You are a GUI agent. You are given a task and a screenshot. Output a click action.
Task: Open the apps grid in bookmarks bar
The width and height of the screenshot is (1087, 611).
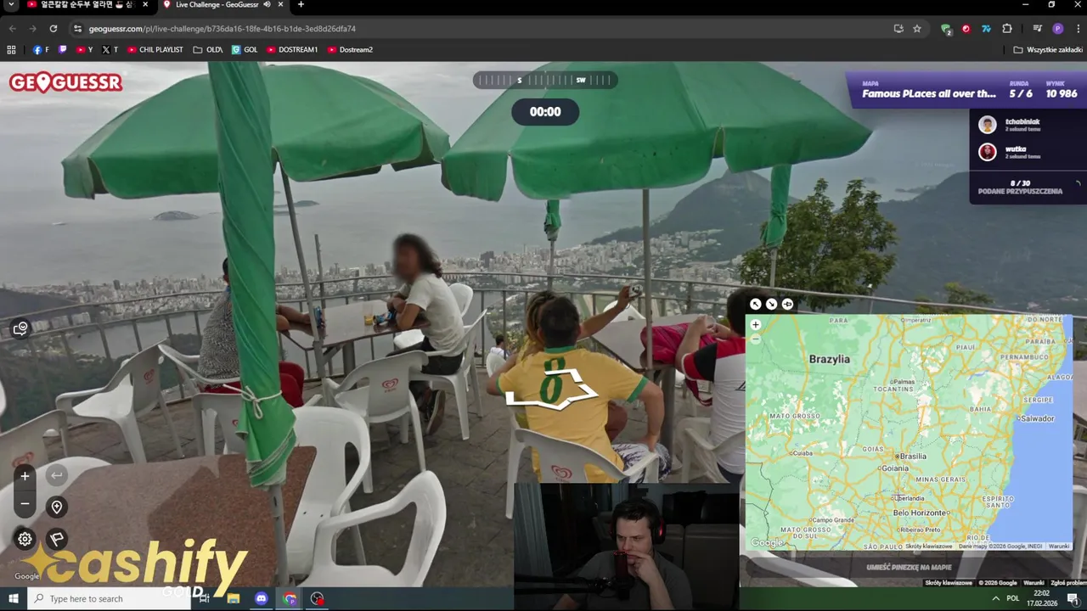point(11,50)
